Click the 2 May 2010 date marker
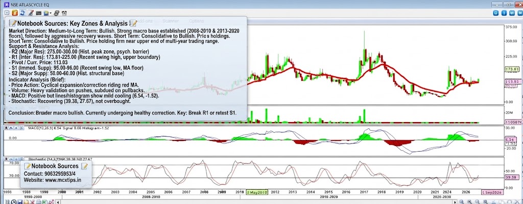523x204 pixels. coord(257,192)
